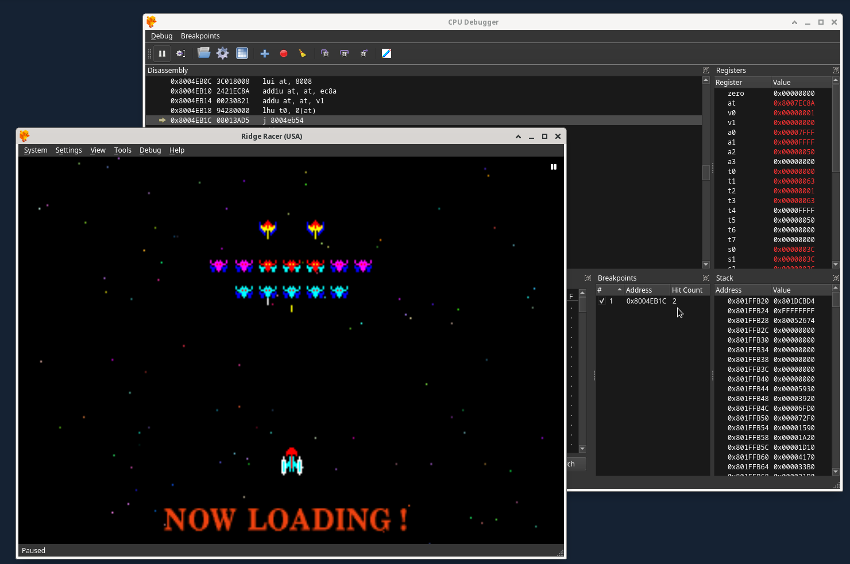Disable breakpoint 1 via its checkmark

[601, 301]
